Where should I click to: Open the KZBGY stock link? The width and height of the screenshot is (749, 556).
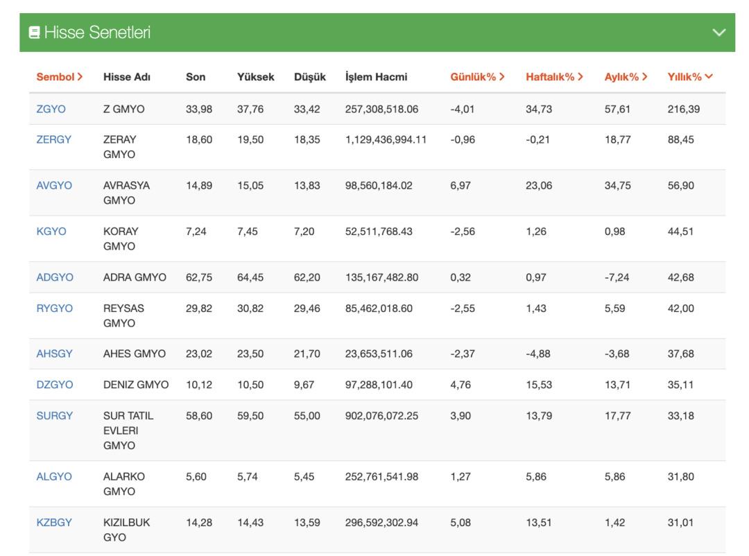[54, 522]
